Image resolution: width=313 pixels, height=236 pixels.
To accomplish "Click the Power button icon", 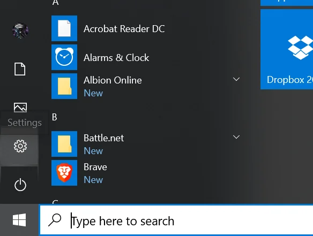I will coord(20,185).
